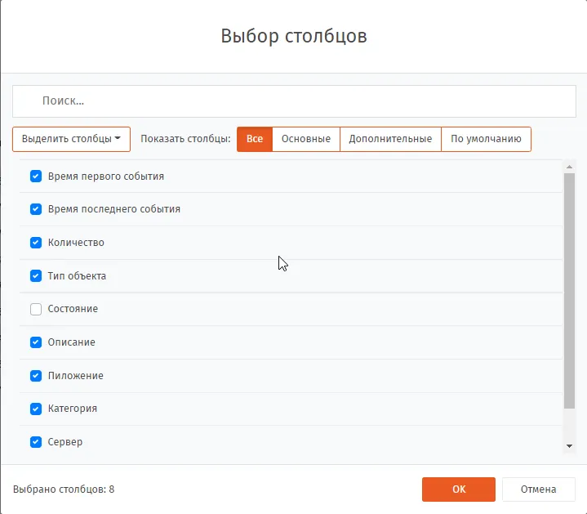Uncheck the Время последнего события checkbox
Screen dimensions: 587x514
36,209
